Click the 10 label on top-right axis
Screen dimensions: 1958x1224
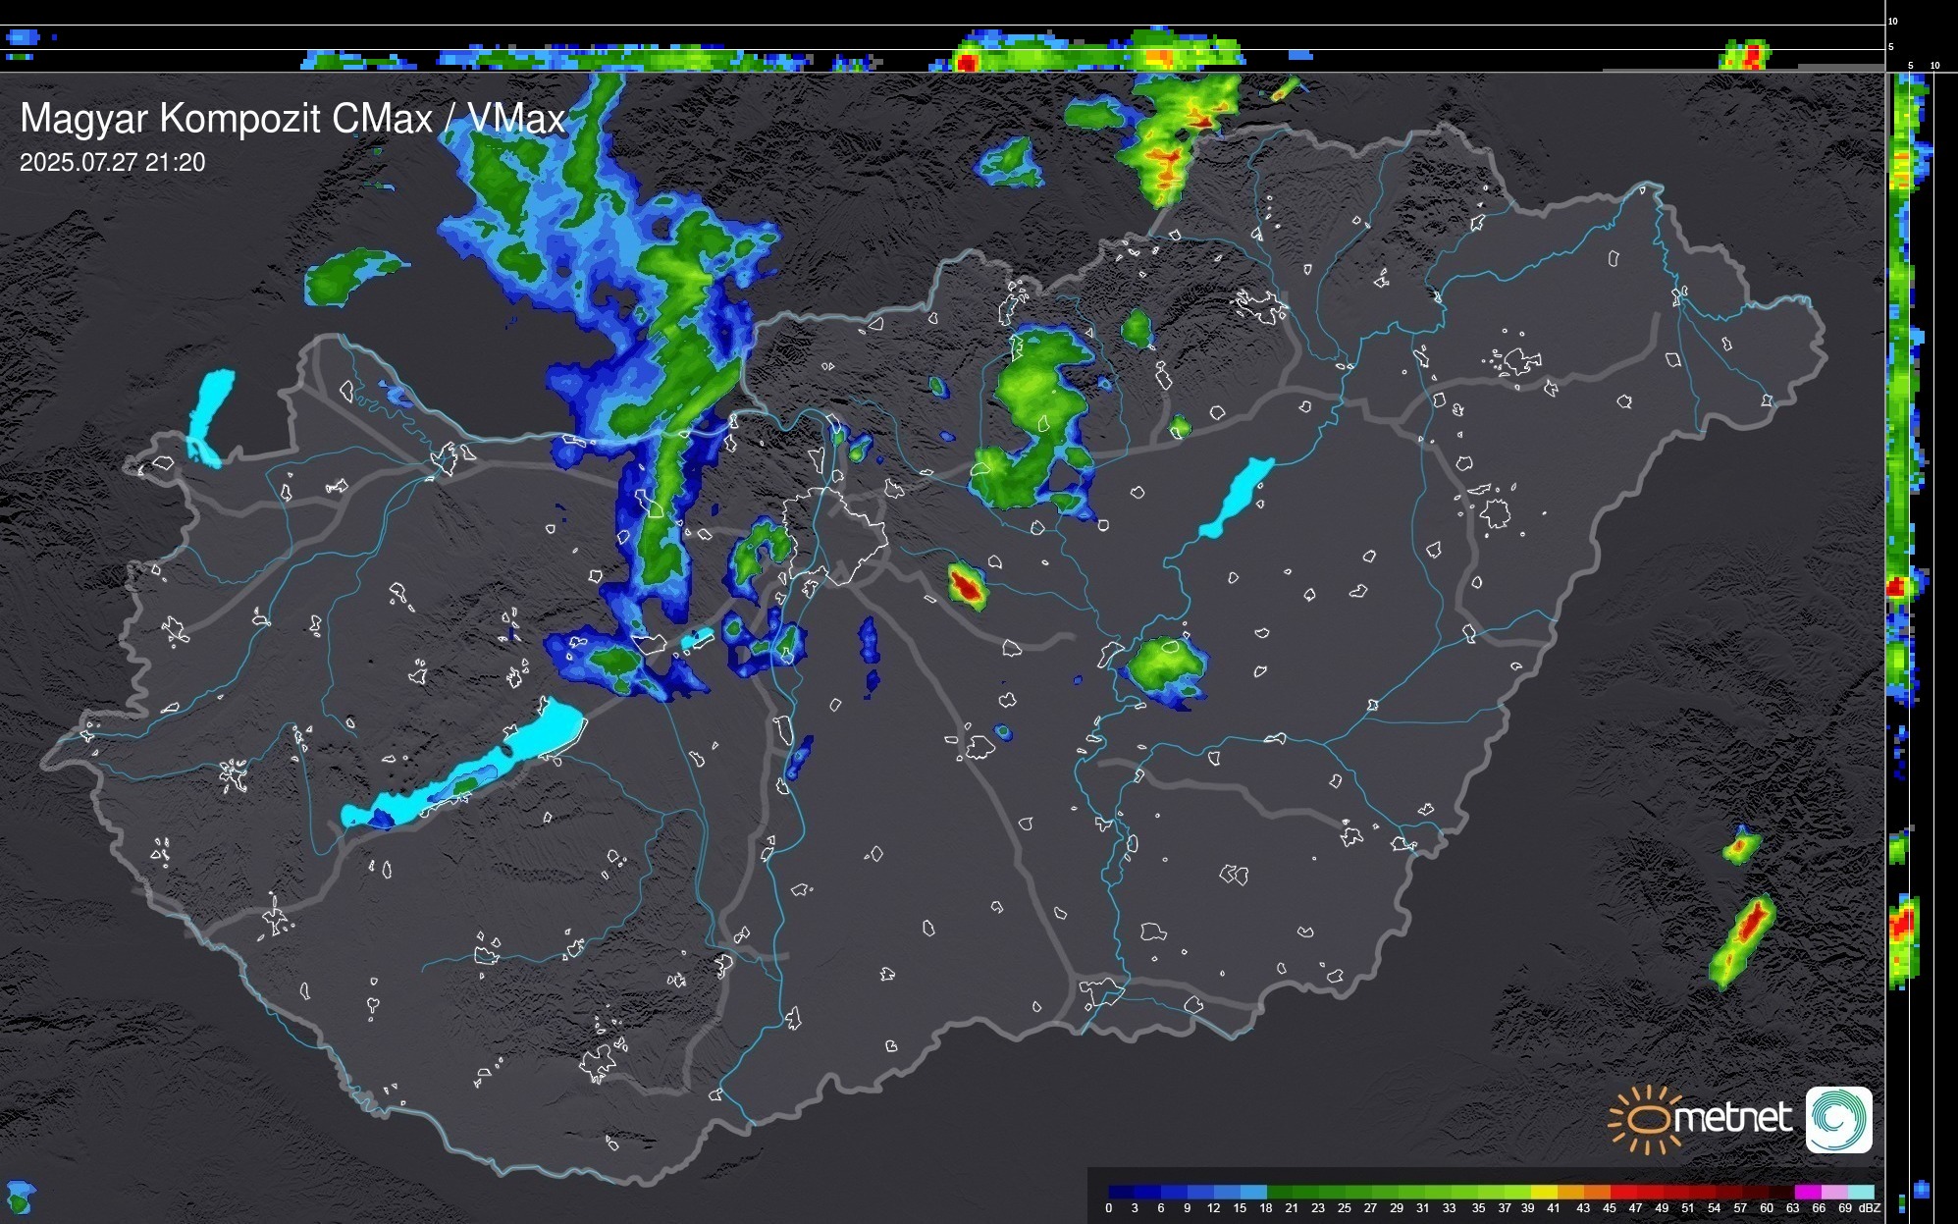(1892, 22)
